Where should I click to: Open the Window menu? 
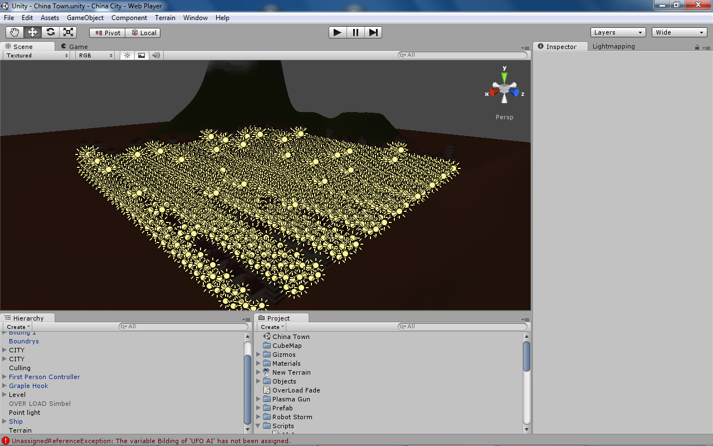pyautogui.click(x=196, y=18)
